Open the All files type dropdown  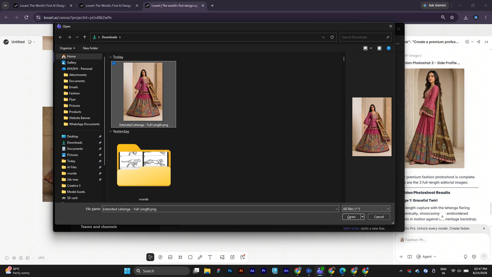pos(366,209)
